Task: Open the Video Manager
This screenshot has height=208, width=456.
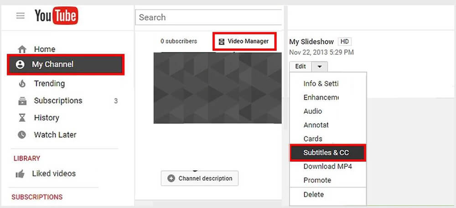Action: [244, 42]
